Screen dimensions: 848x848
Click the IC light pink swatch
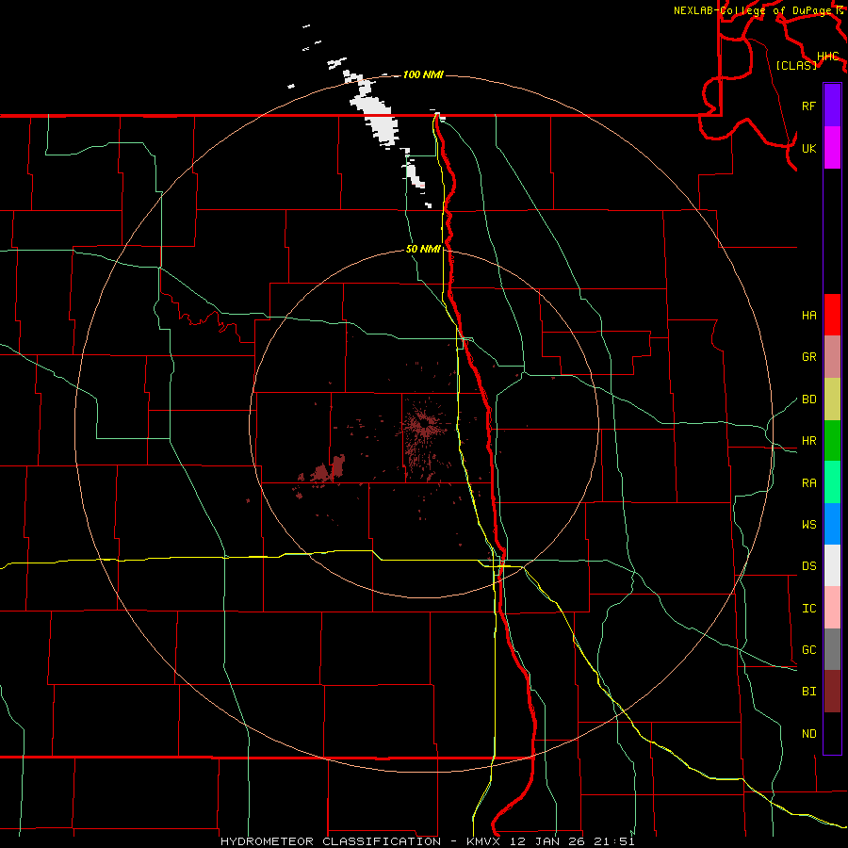click(x=832, y=608)
